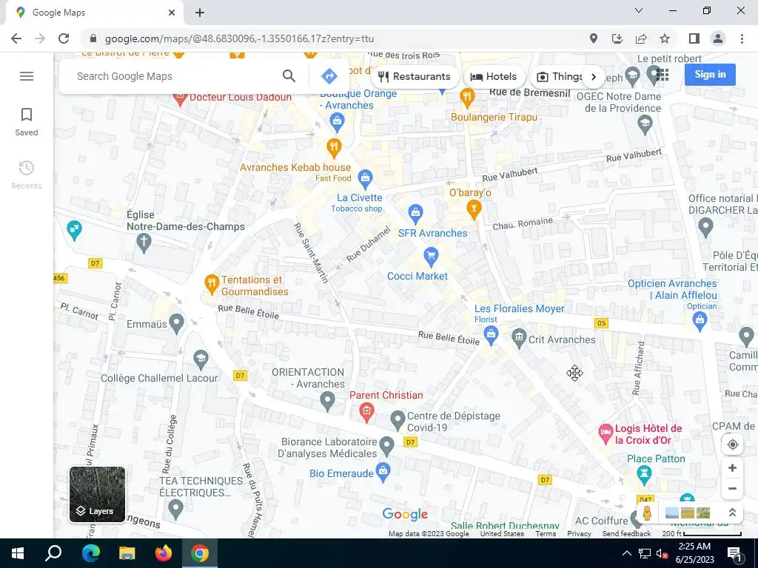758x568 pixels.
Task: Open a new browser tab
Action: click(200, 13)
